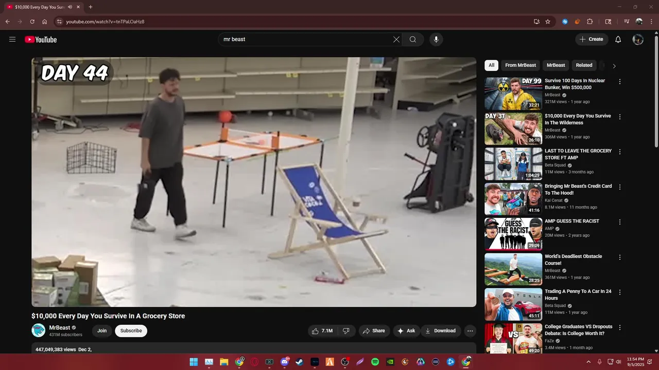Screen dimensions: 659x370
Task: Open Spotify from the taskbar
Action: pyautogui.click(x=375, y=362)
